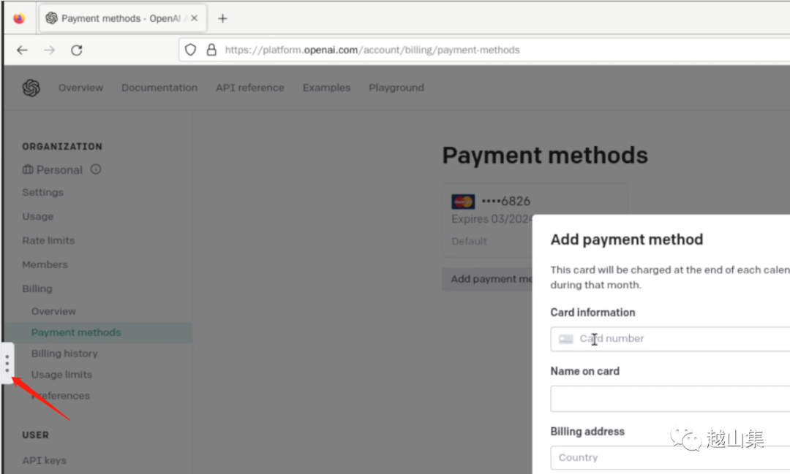Click the tracking protection shield icon
Screen dimensions: 790x474
pos(190,50)
